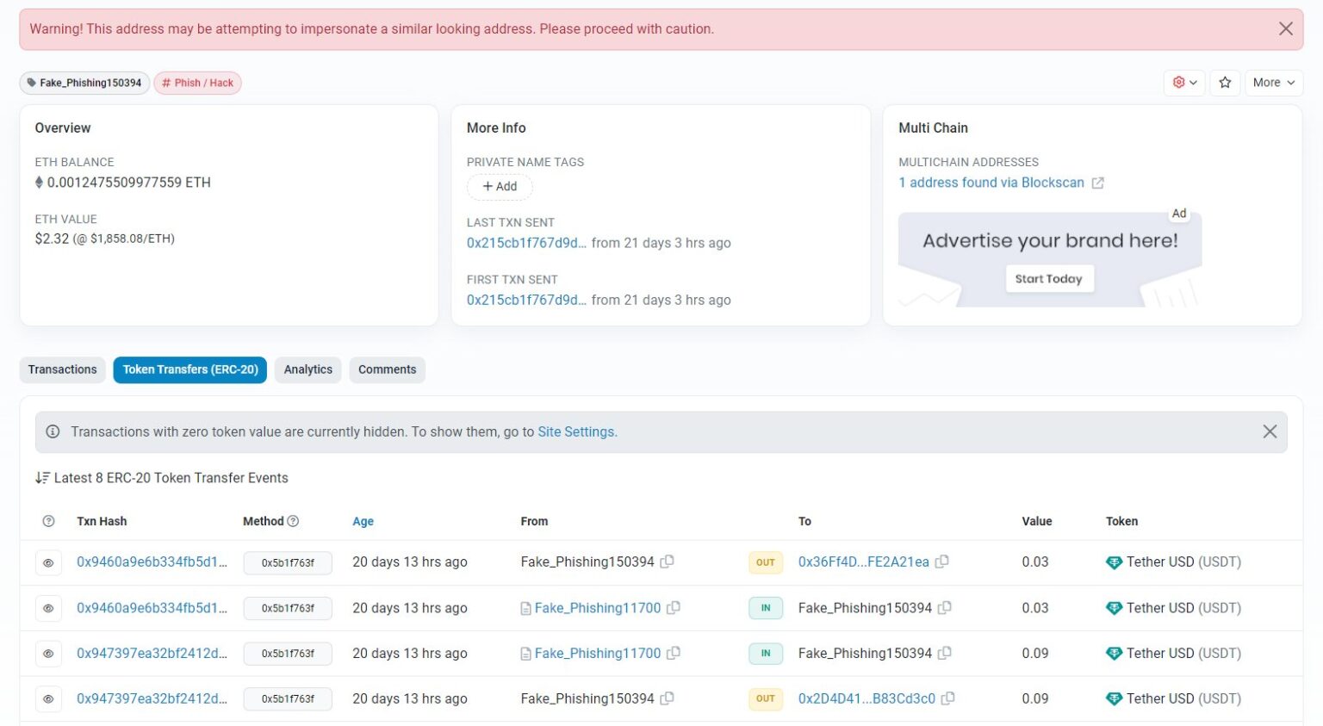The image size is (1323, 726).
Task: Open the Analytics tab
Action: pos(307,369)
